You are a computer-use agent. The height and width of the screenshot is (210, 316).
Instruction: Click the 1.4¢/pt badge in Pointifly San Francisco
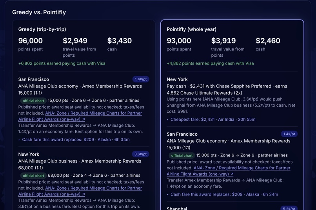tap(289, 134)
